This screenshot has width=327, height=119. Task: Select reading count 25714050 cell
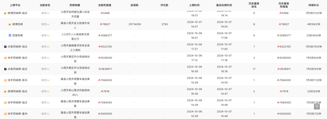(x=135, y=24)
